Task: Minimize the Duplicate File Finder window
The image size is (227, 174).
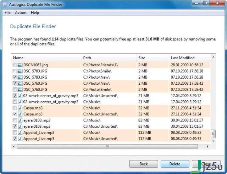Action: [196, 3]
